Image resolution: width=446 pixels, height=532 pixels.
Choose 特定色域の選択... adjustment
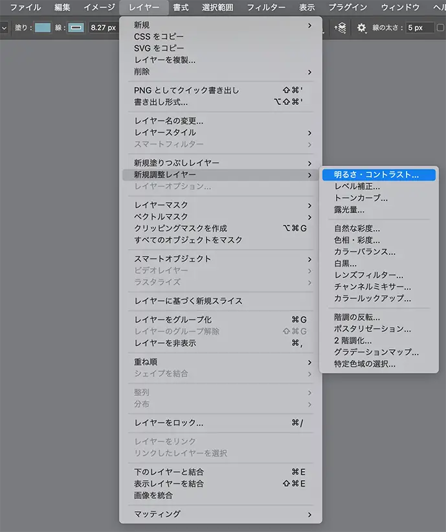(x=379, y=364)
